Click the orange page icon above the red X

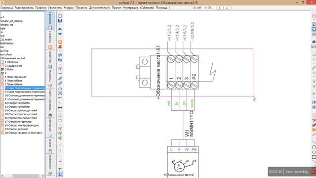click(x=60, y=42)
